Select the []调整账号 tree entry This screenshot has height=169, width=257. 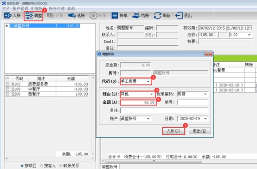click(x=45, y=26)
